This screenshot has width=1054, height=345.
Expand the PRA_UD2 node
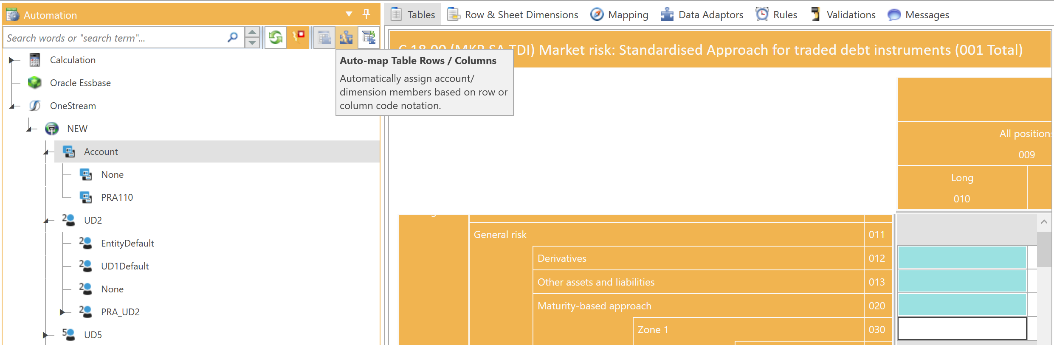click(x=62, y=312)
